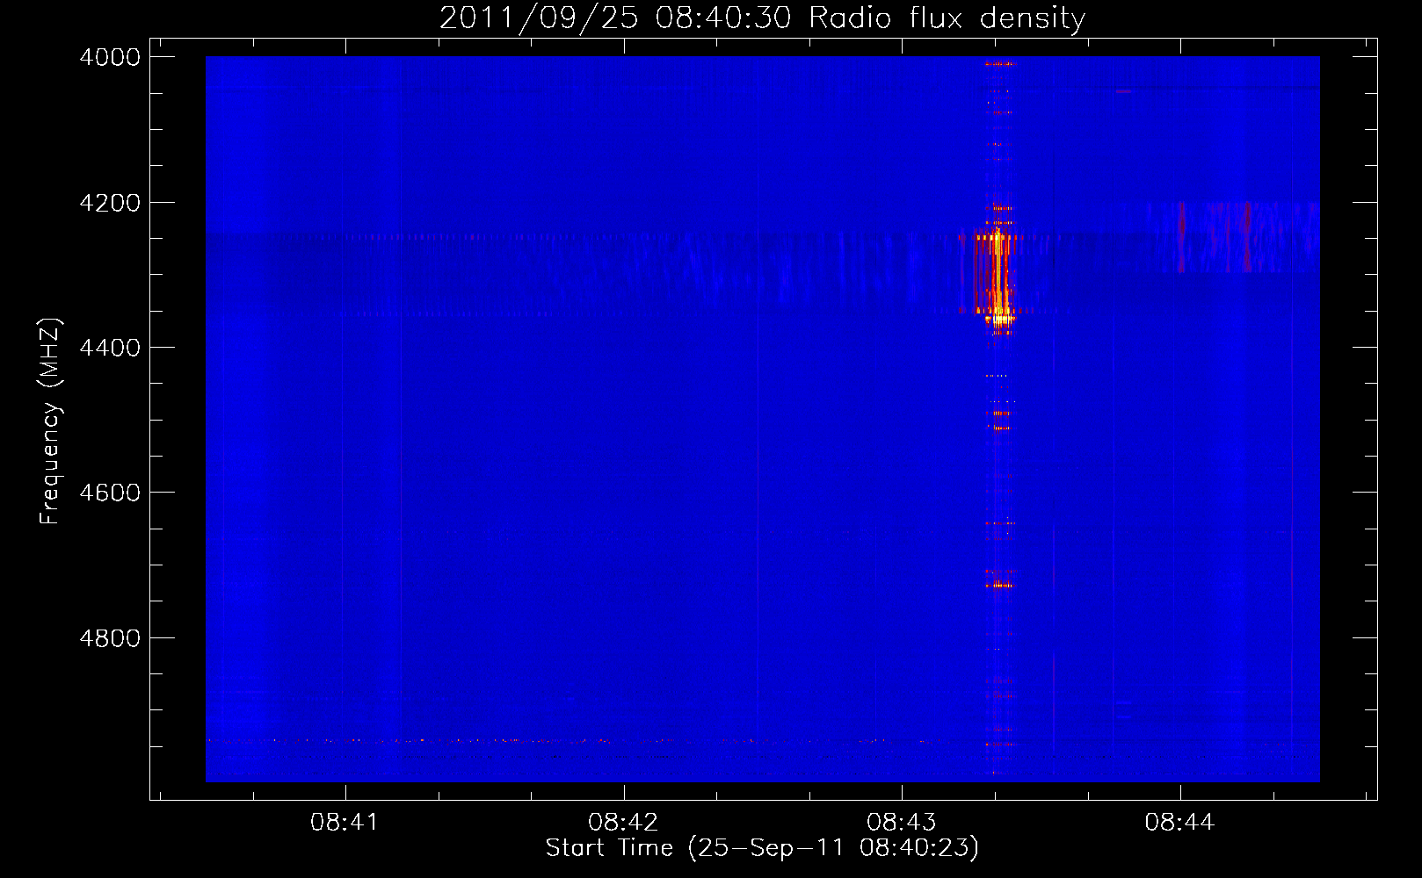Screen dimensions: 1422x878
Task: Click the 4800 frequency tick label
Action: click(110, 638)
